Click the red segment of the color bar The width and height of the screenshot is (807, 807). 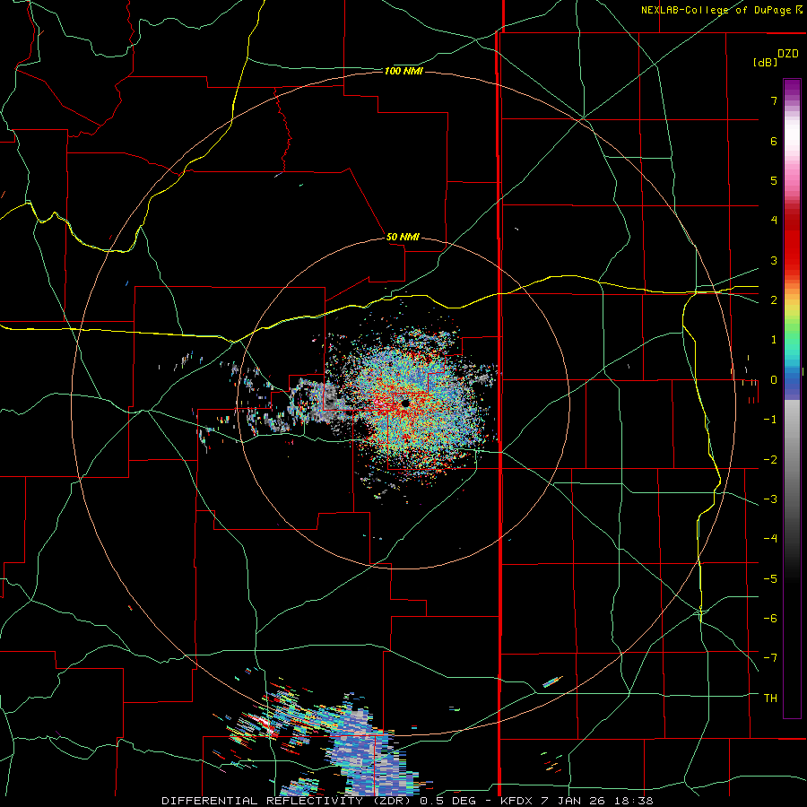tap(792, 242)
